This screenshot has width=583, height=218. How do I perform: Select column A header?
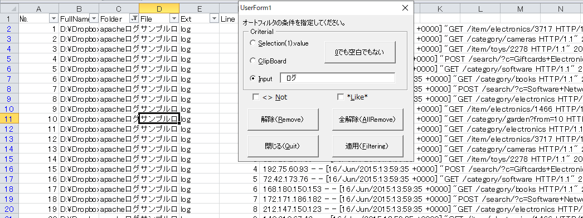38,8
